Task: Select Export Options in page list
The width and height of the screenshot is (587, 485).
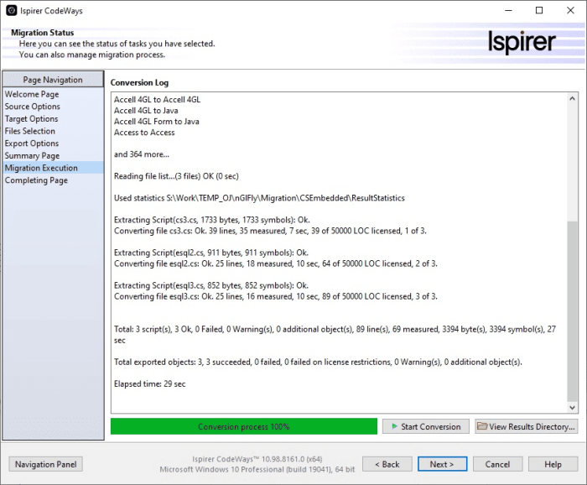Action: (32, 143)
